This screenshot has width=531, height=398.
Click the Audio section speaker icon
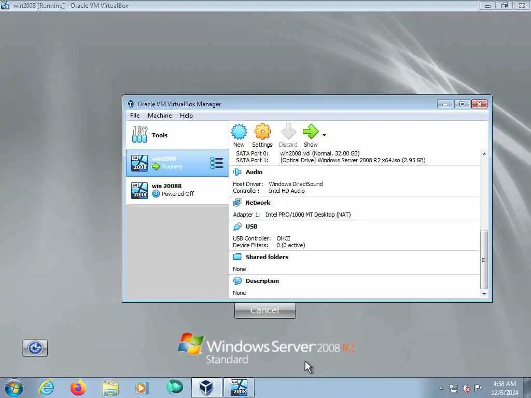(237, 172)
